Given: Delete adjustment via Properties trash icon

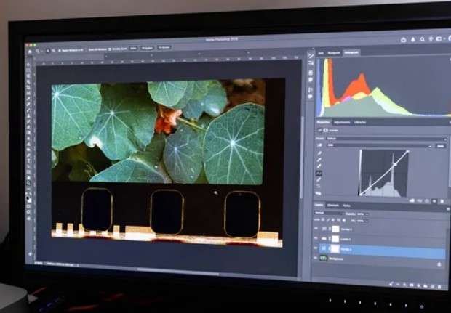Looking at the screenshot, I should (442, 202).
